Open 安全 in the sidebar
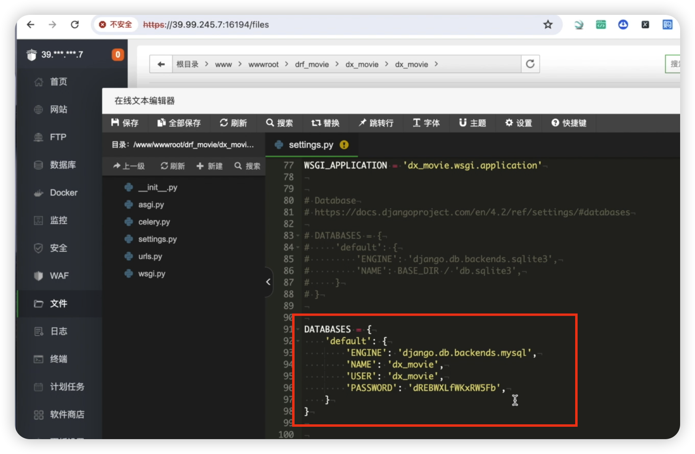Image resolution: width=695 pixels, height=454 pixels. [x=58, y=248]
